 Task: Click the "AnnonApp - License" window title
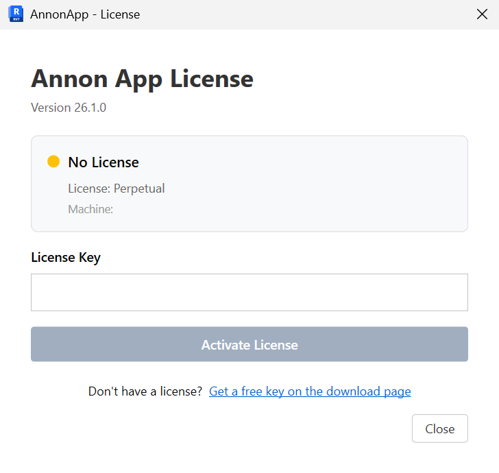pyautogui.click(x=85, y=14)
